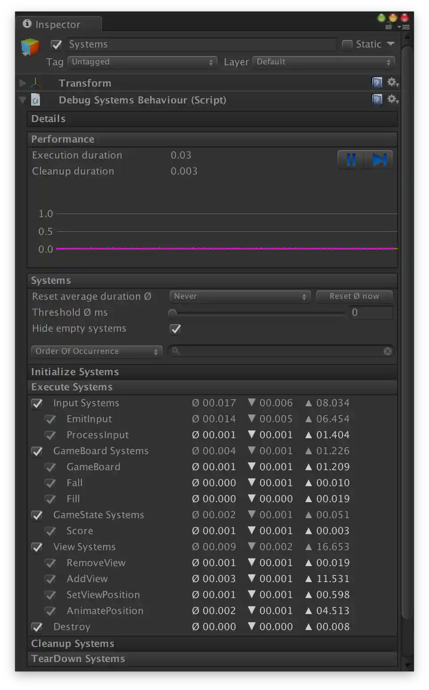Open the Transform component settings gear menu
Screen dimensions: 429x690
393,82
